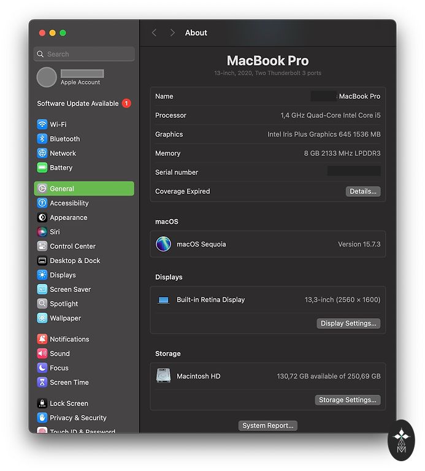Image resolution: width=425 pixels, height=471 pixels.
Task: Click the Search field in sidebar
Action: [x=84, y=54]
